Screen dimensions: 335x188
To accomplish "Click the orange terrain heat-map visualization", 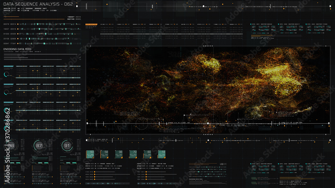I will pyautogui.click(x=208, y=90).
